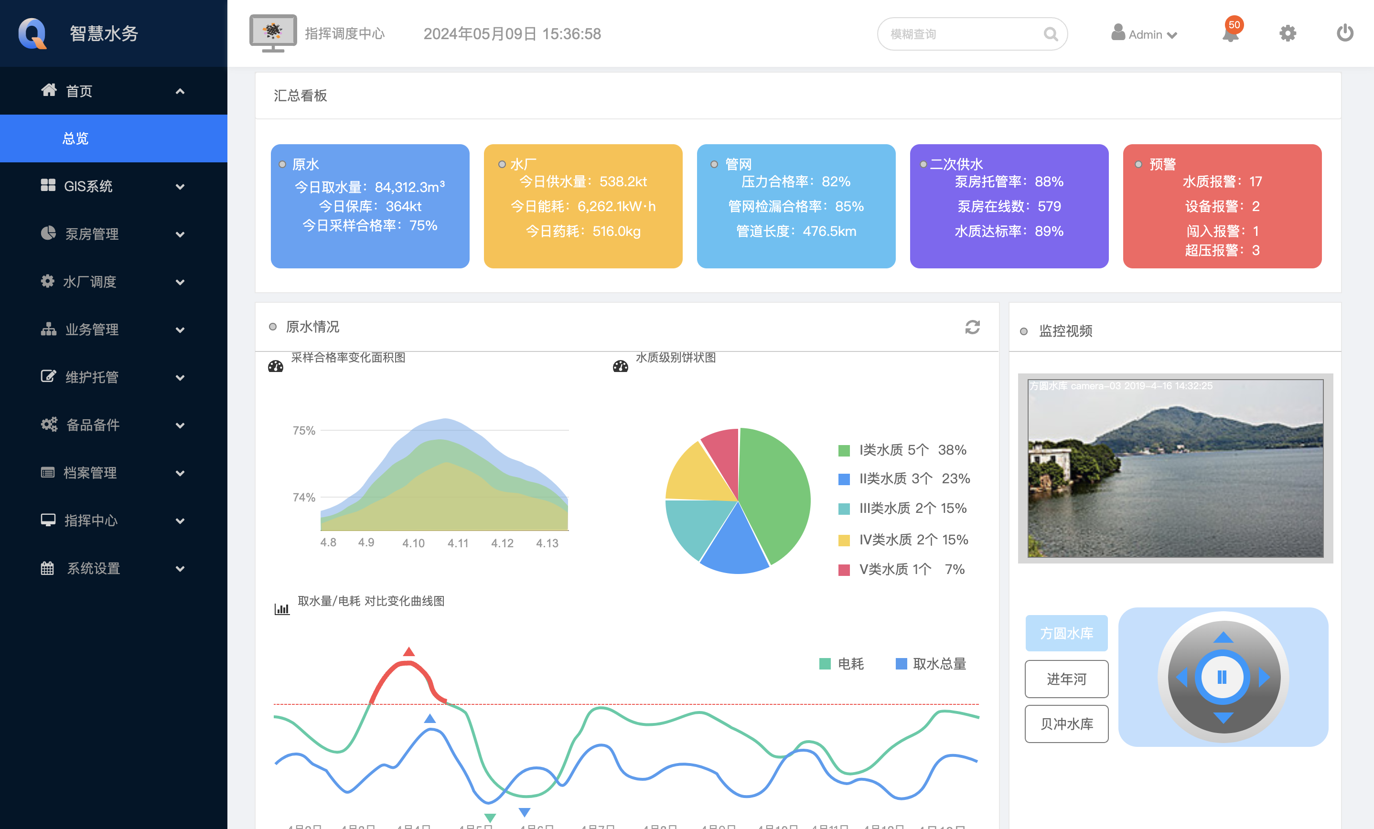Click the search magnifier icon
The height and width of the screenshot is (829, 1374).
(x=1051, y=34)
